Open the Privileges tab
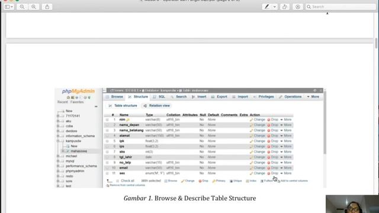379x213 pixels. tap(264, 96)
